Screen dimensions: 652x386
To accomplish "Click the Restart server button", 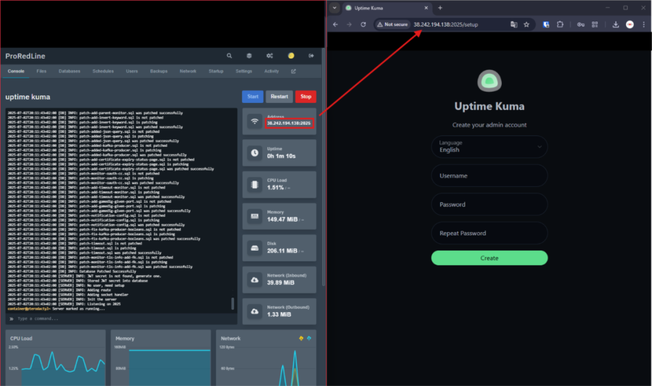I will point(280,97).
